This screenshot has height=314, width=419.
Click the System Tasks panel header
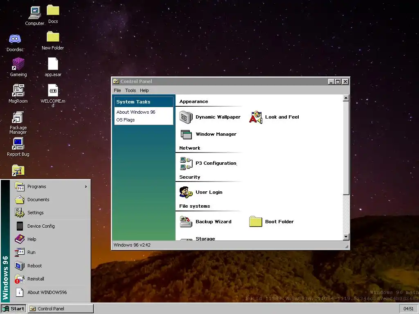coord(144,102)
